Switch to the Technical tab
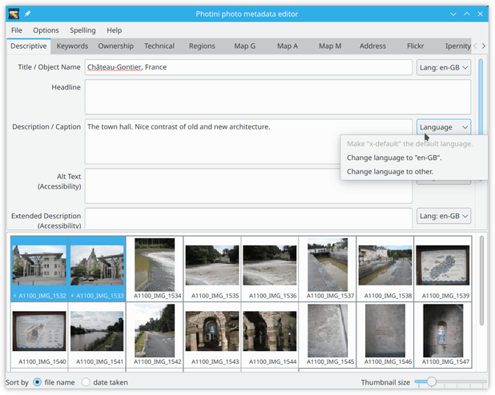The image size is (495, 395). [159, 46]
